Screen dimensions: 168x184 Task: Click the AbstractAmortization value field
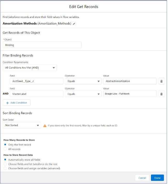[x=130, y=81]
